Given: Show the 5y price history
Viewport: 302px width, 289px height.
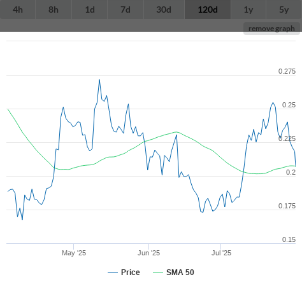Looking at the screenshot, I should coord(284,10).
